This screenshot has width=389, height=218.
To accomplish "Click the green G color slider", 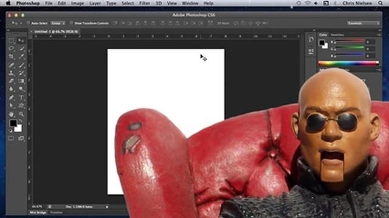I will (350, 47).
